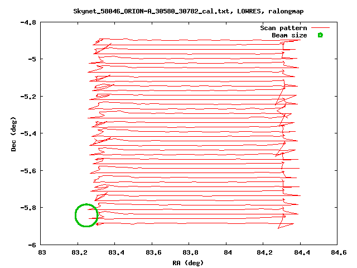Select the 'Scan pattern' legend label

[283, 28]
